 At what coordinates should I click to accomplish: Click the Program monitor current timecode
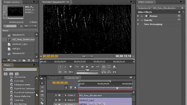50,56
